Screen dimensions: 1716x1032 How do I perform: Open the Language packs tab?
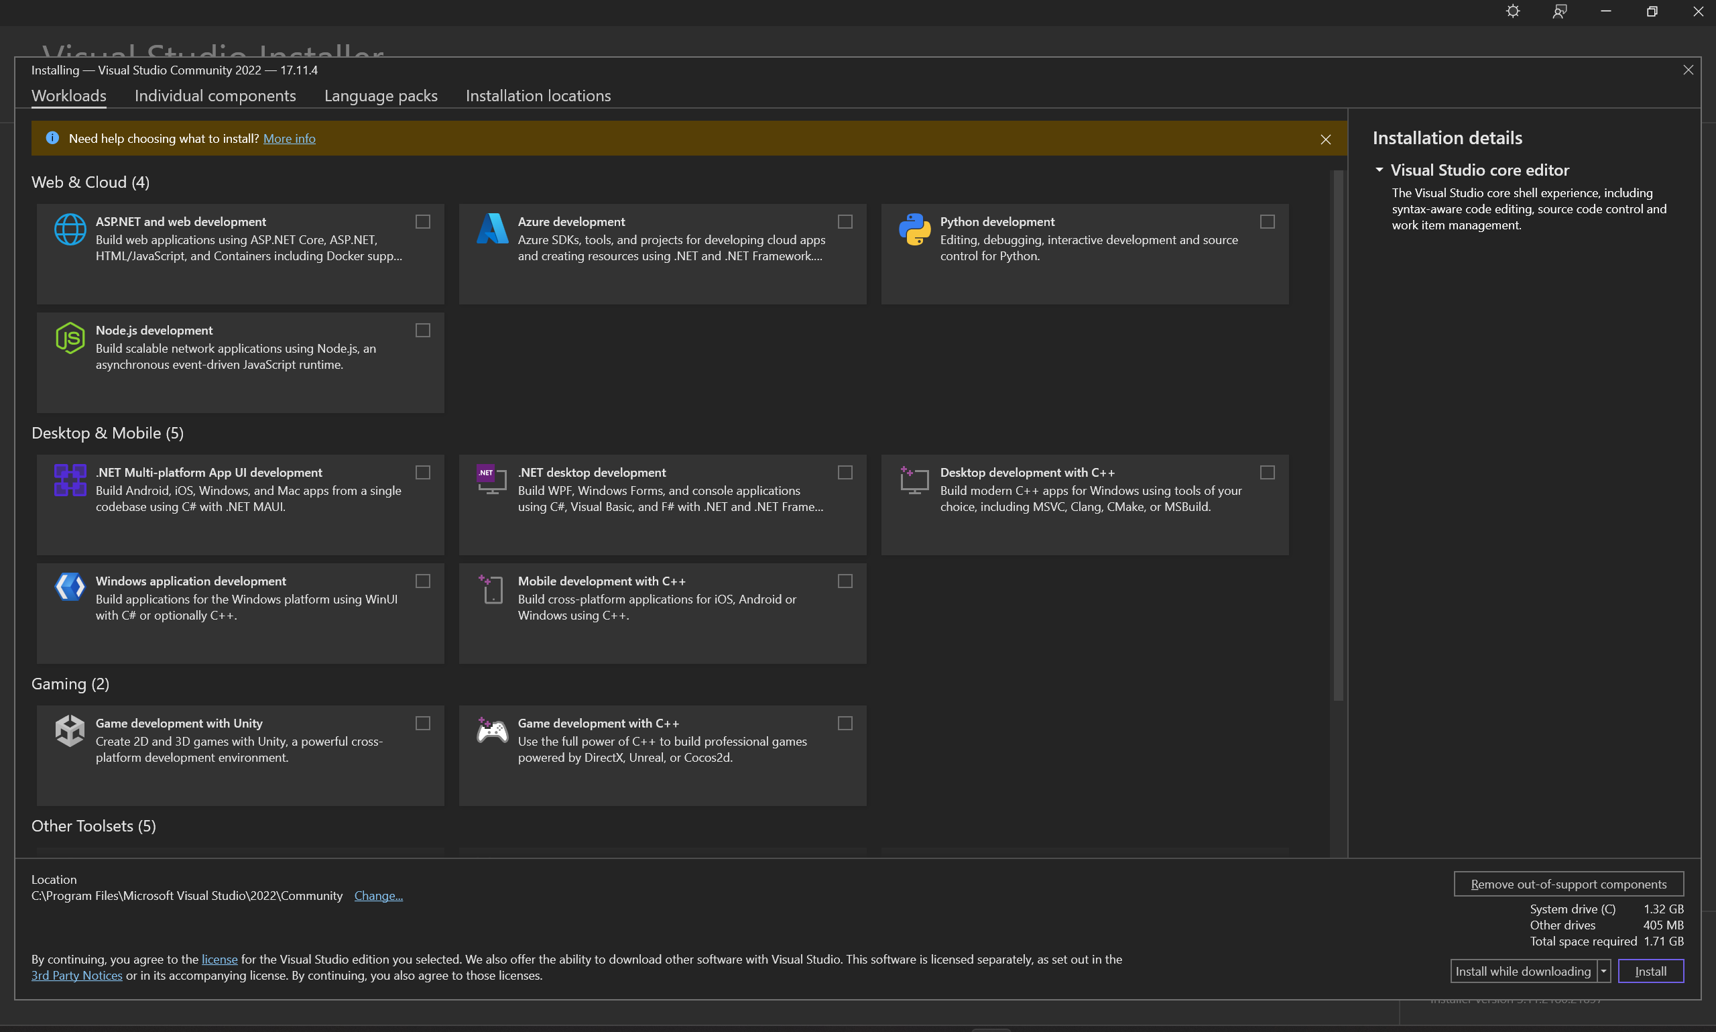381,96
